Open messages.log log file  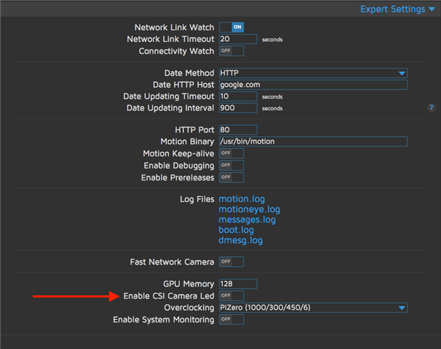[247, 220]
